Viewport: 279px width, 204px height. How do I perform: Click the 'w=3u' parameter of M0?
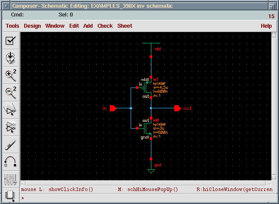158,128
